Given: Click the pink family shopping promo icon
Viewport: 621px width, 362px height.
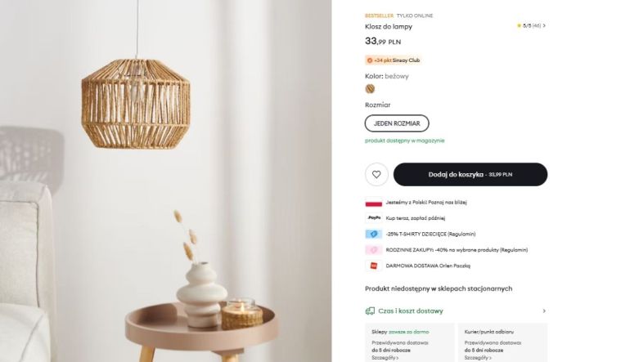Looking at the screenshot, I should pos(373,250).
